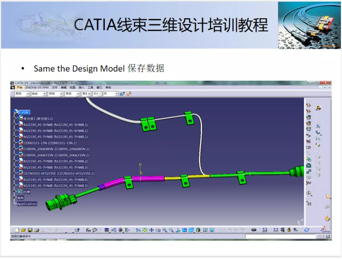Click the Open file folder icon
The width and height of the screenshot is (342, 259).
(23, 230)
